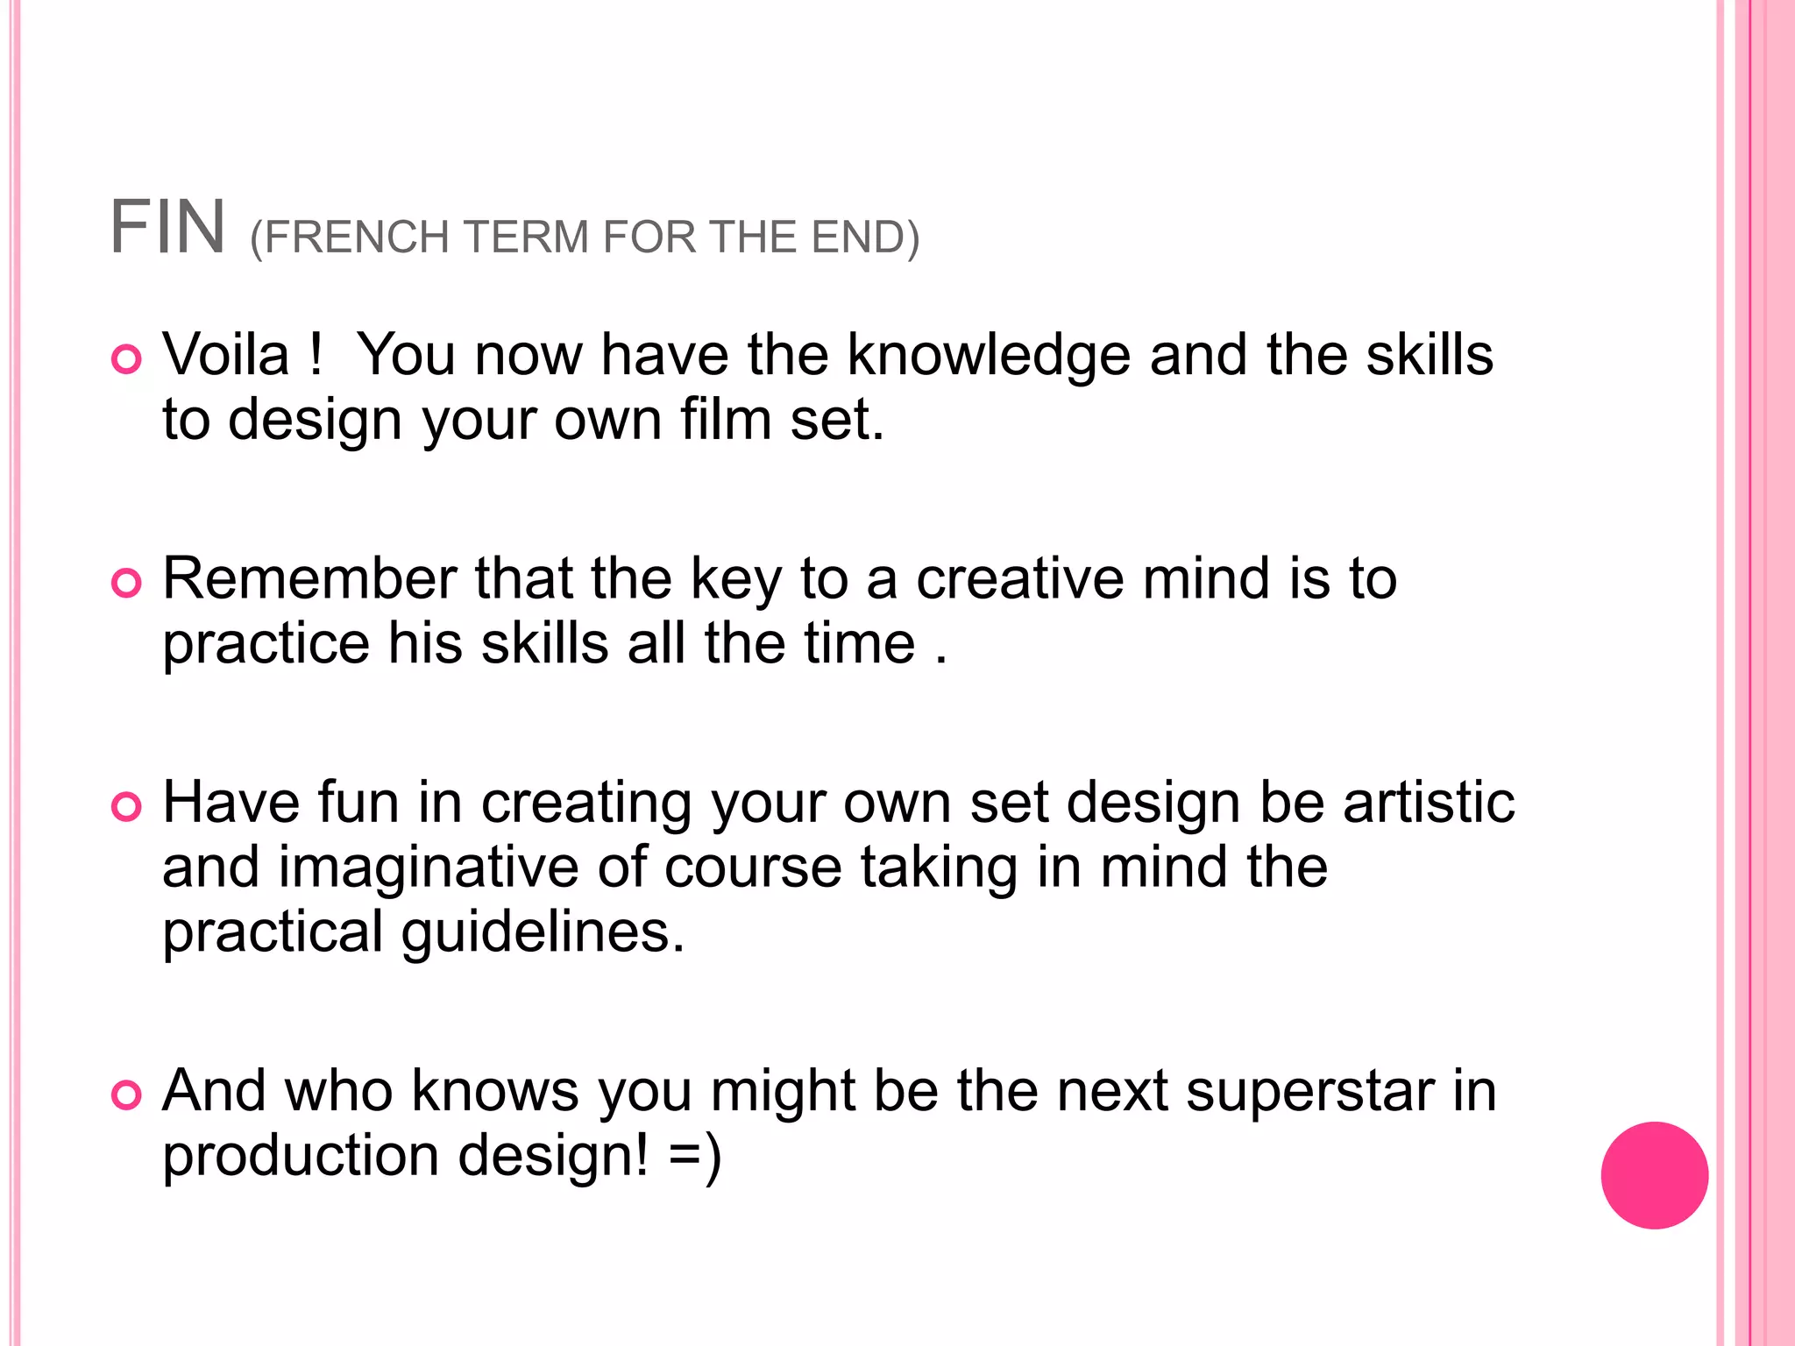
Task: Click the text "practical guidelines."
Action: click(423, 932)
